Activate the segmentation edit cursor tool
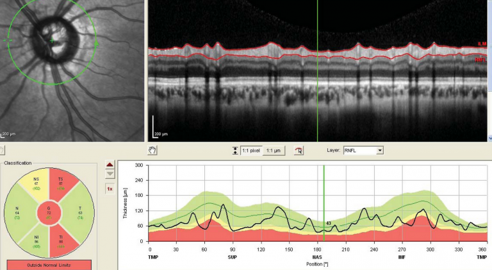The width and height of the screenshot is (492, 270). (x=299, y=150)
